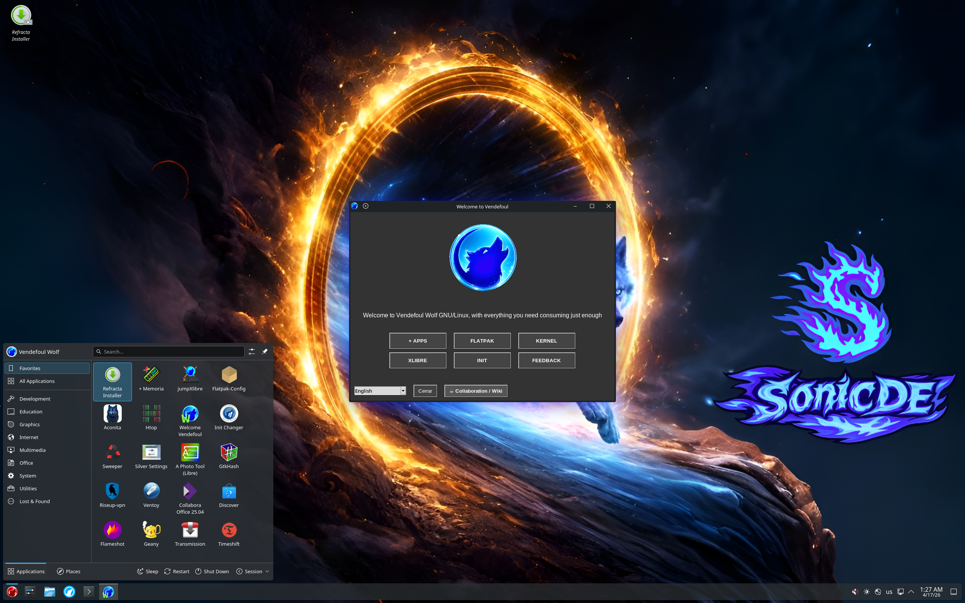Screen dimensions: 965x603
Task: Open Collaboration / Wiki link button
Action: click(476, 391)
